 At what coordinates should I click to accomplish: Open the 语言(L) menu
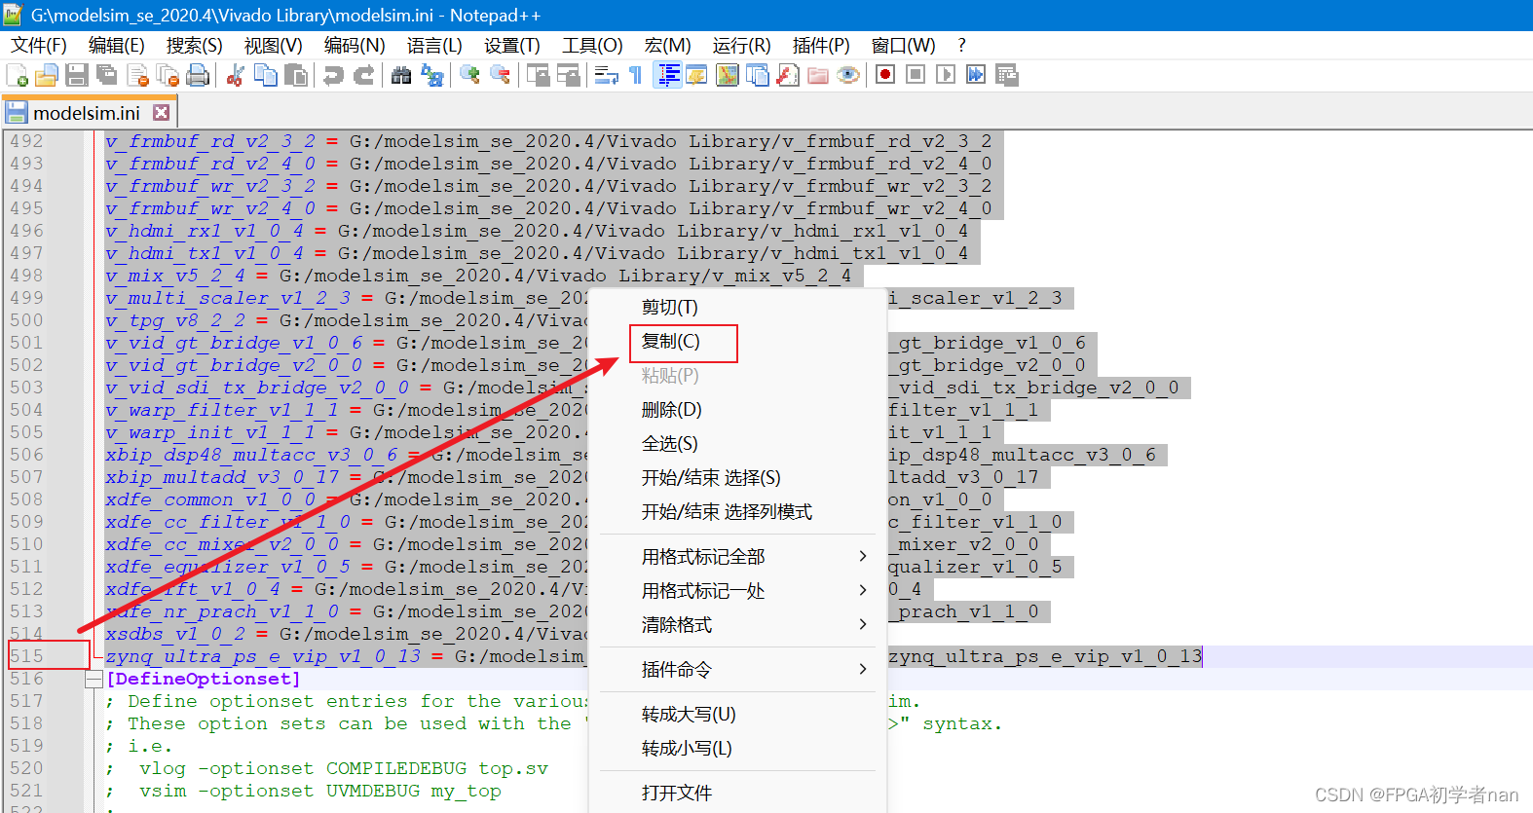click(434, 46)
